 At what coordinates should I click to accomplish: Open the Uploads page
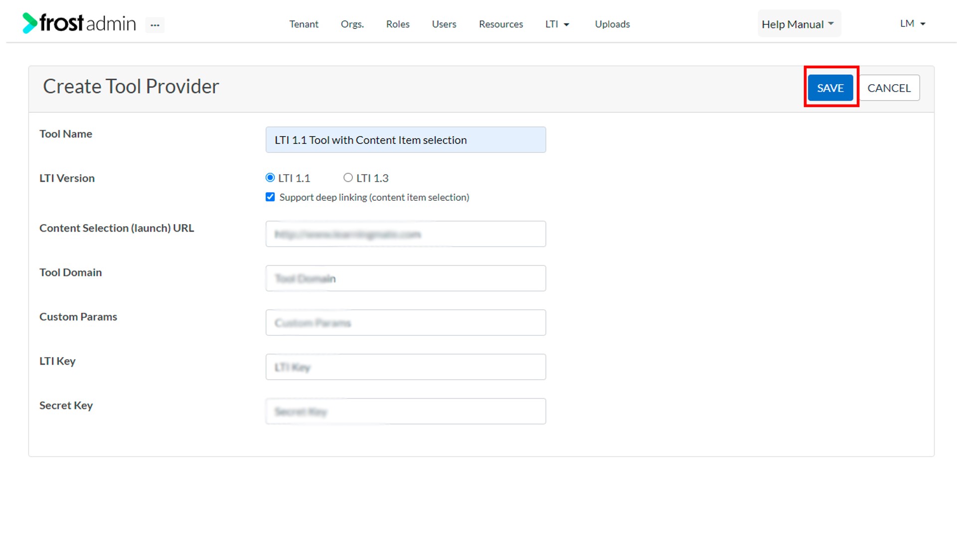(612, 24)
